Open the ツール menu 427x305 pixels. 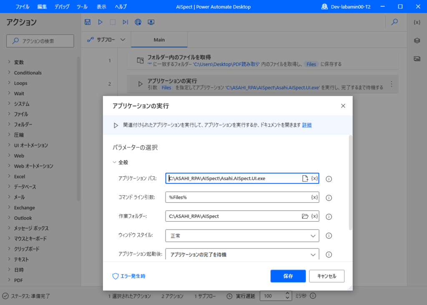82,7
